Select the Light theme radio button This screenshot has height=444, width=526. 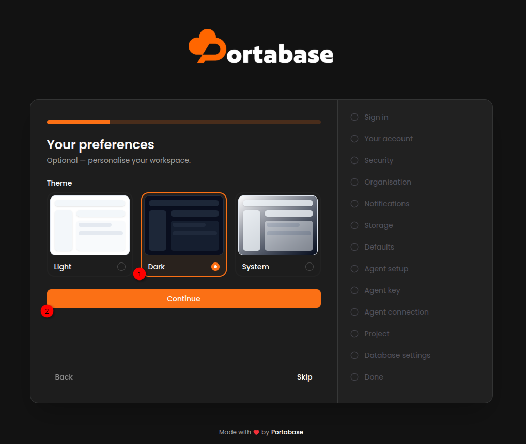[121, 267]
